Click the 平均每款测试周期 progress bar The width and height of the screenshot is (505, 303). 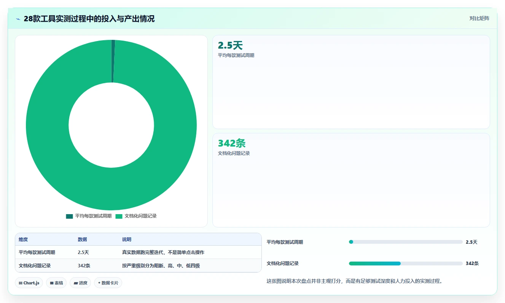click(406, 242)
